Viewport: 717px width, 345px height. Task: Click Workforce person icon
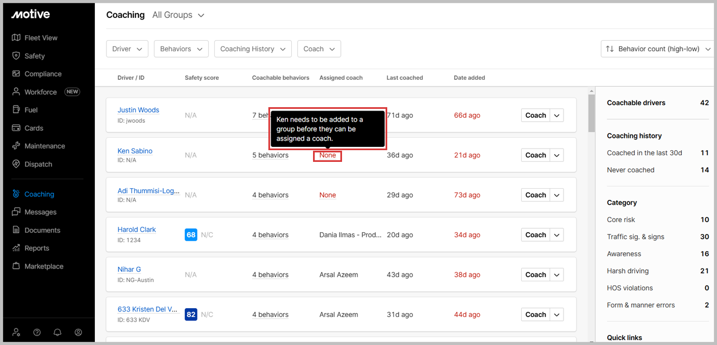[x=16, y=92]
